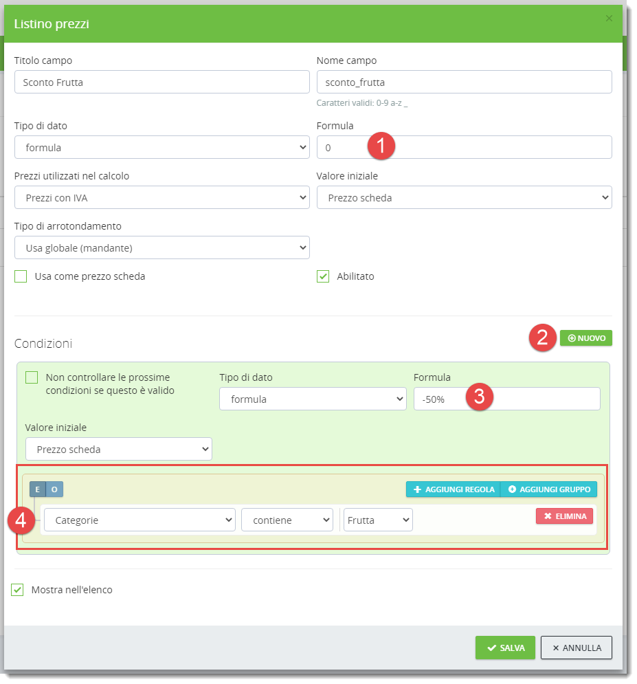The image size is (637, 684).
Task: Check Non controllare le prossime condizioni box
Action: click(x=32, y=377)
